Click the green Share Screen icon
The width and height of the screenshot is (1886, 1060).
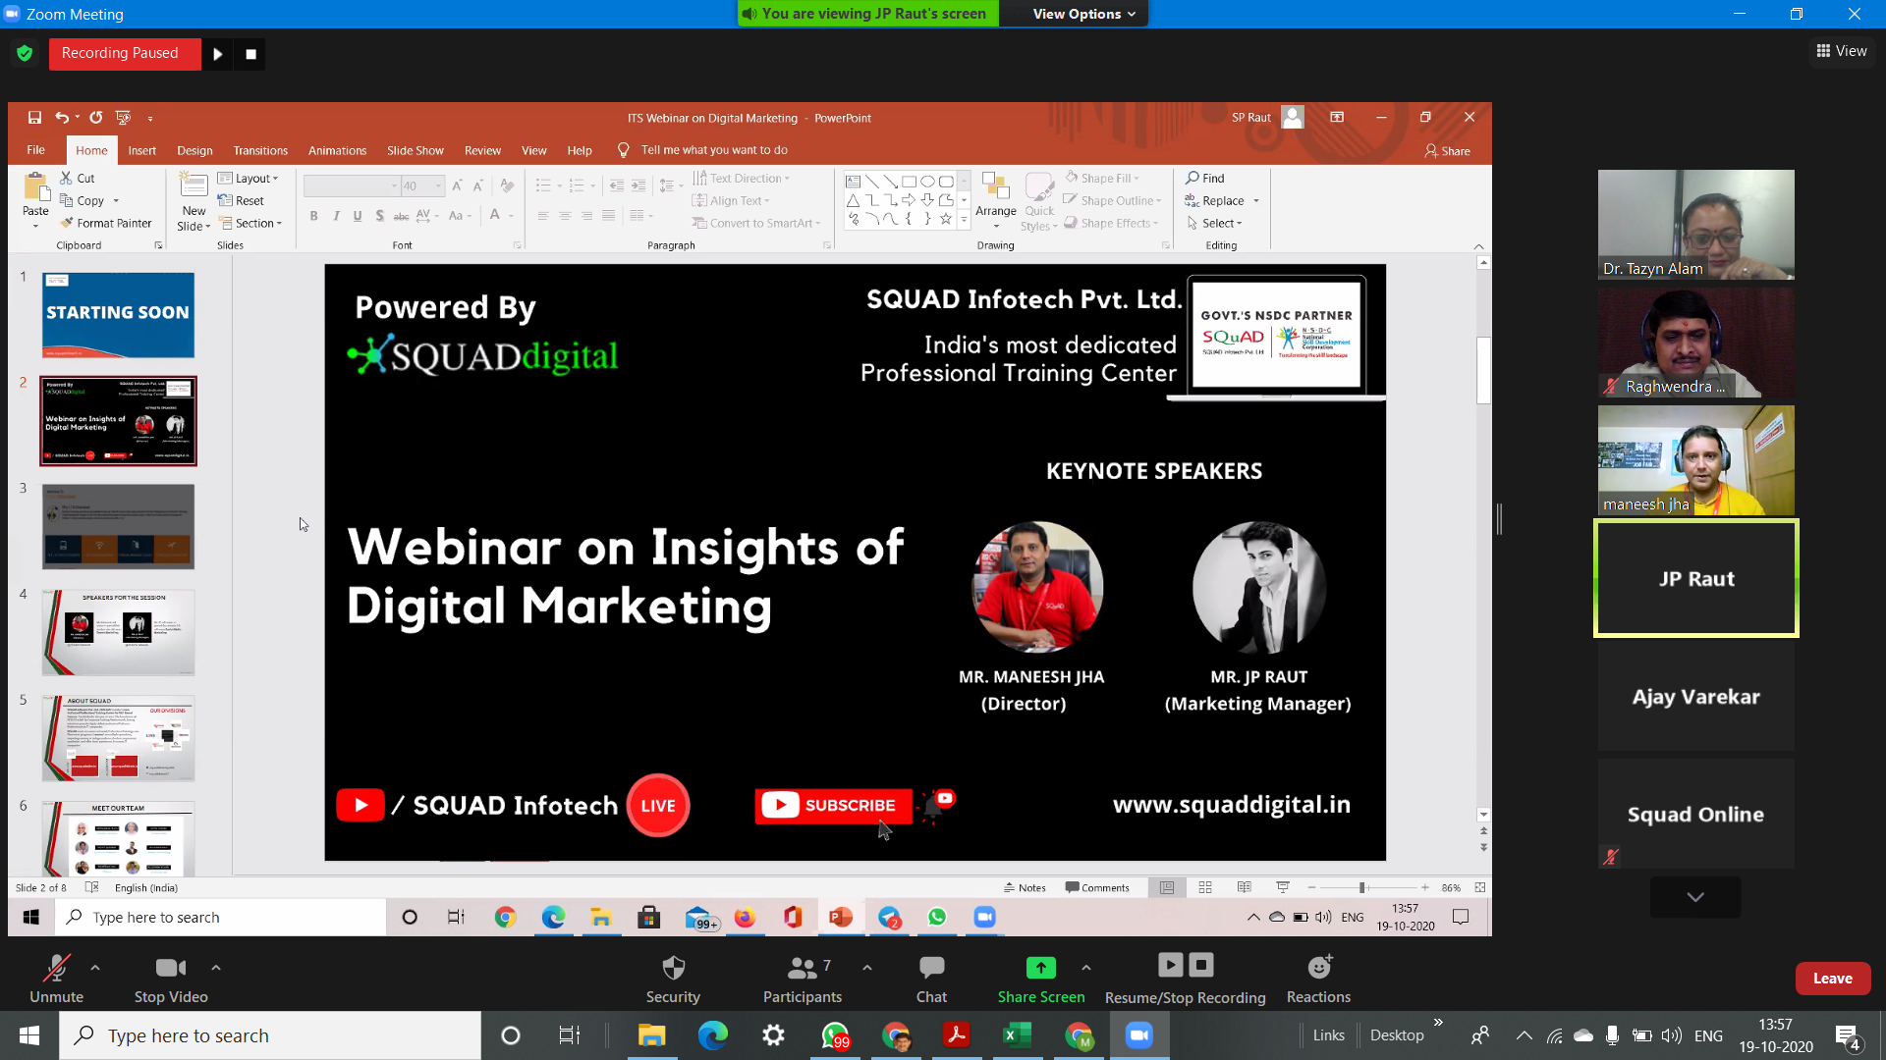1040,968
